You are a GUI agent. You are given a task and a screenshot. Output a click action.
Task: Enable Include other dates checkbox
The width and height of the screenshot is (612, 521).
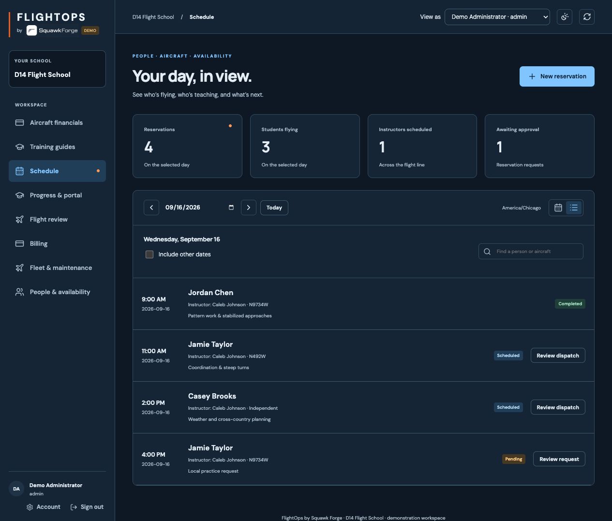[149, 254]
